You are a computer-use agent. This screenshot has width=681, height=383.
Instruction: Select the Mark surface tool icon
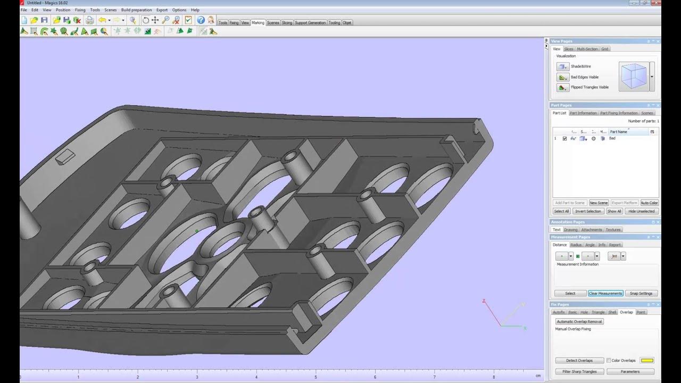click(44, 31)
